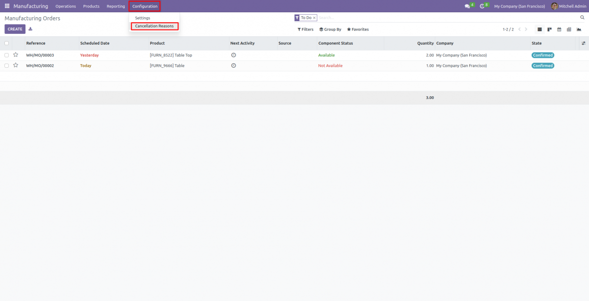Switch to pivot view
Viewport: 589px width, 301px height.
click(x=568, y=29)
